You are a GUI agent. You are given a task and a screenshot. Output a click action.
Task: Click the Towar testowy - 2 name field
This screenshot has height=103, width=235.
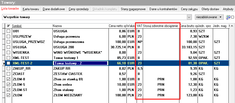click(x=80, y=63)
